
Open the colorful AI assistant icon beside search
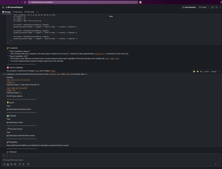point(140,2)
